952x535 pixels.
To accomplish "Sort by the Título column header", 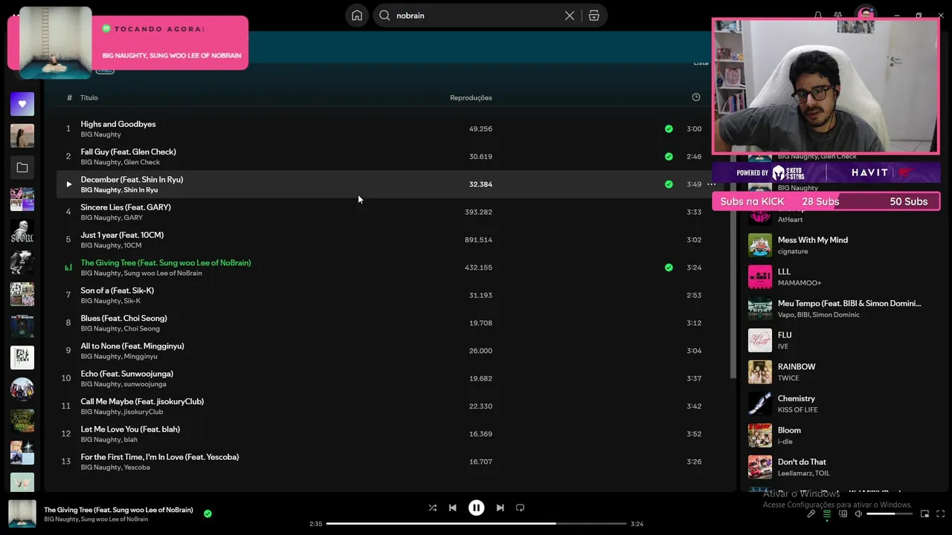I will point(89,98).
